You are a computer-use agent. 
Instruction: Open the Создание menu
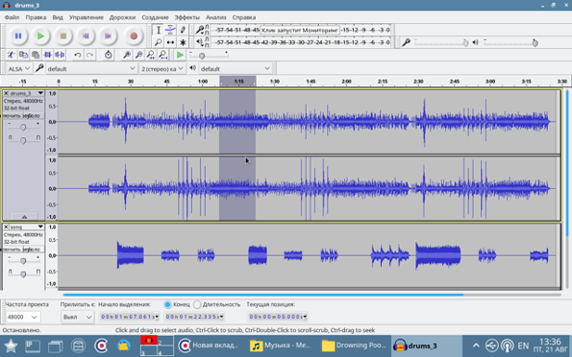(155, 17)
